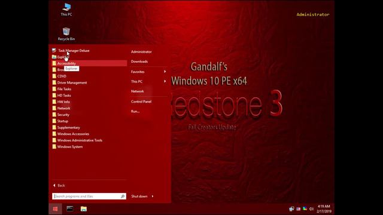383x215 pixels.
Task: Click the HW Info folder icon
Action: pos(54,102)
